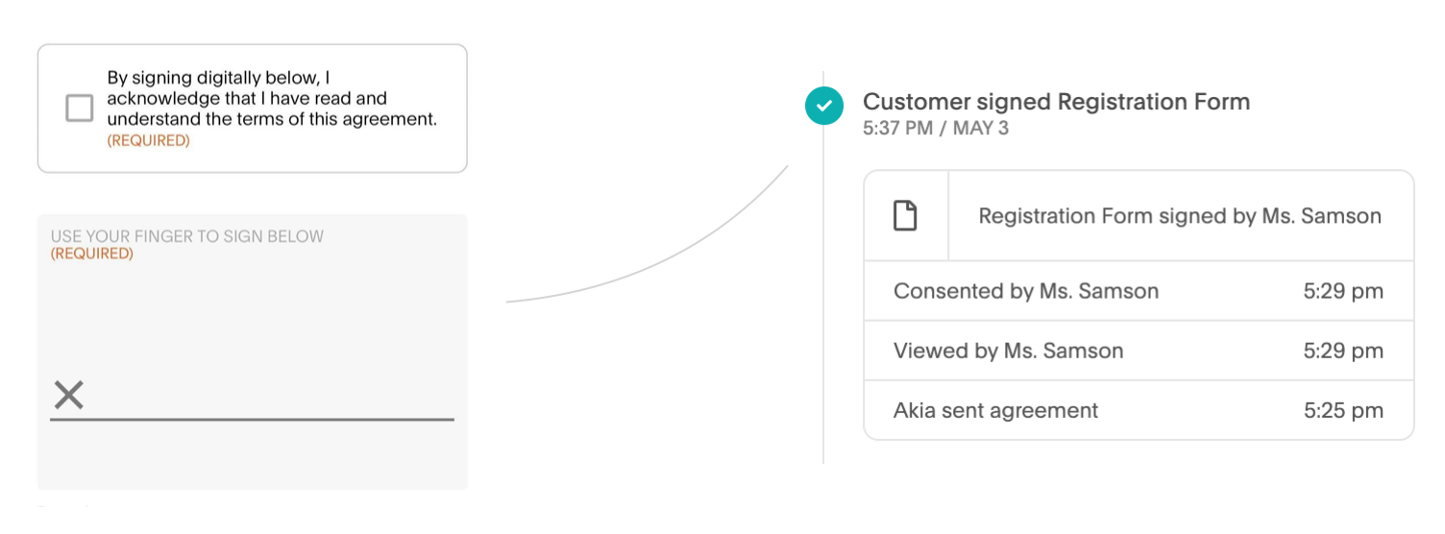Image resolution: width=1445 pixels, height=534 pixels.
Task: Check the acknowledgment agreement checkbox
Action: pyautogui.click(x=79, y=109)
